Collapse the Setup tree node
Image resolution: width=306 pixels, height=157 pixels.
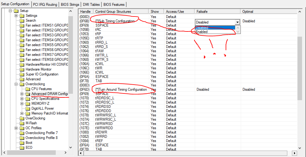pos(10,11)
